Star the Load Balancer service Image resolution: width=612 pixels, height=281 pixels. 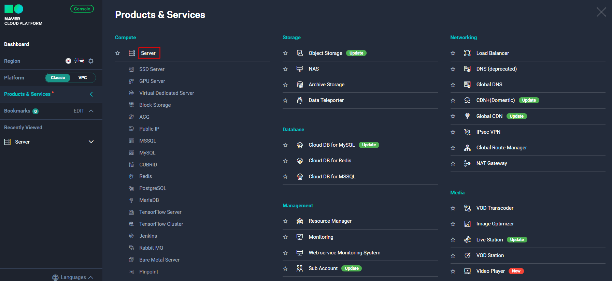[x=453, y=53]
